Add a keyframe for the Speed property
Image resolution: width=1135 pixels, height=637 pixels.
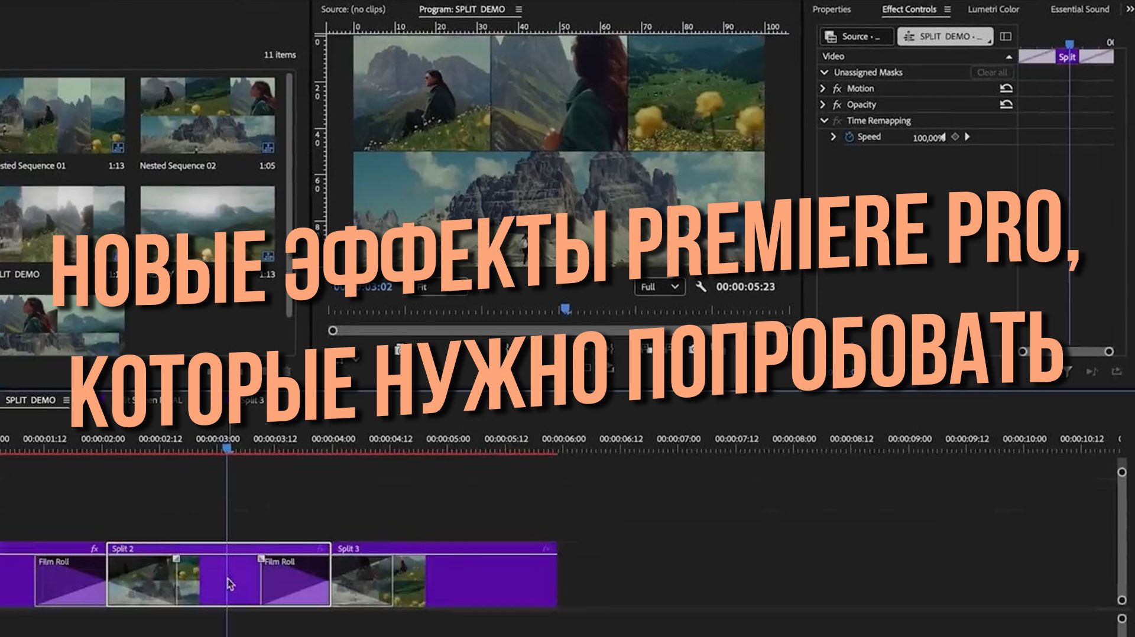[955, 138]
